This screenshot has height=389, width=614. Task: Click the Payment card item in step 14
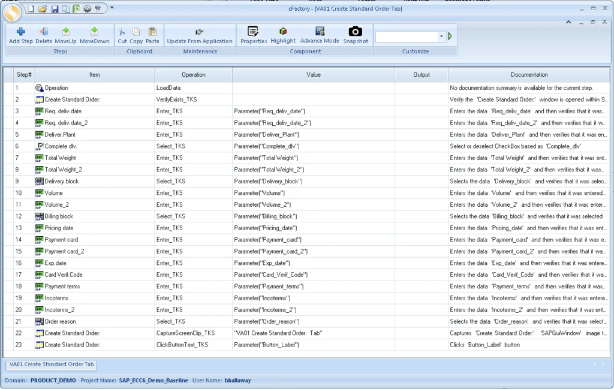(x=61, y=240)
